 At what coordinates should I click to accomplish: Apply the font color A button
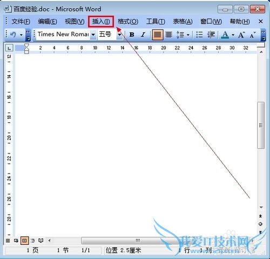[x=225, y=35]
